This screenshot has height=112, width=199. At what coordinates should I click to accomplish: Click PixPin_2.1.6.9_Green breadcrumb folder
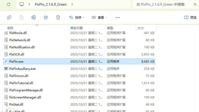click(51, 4)
